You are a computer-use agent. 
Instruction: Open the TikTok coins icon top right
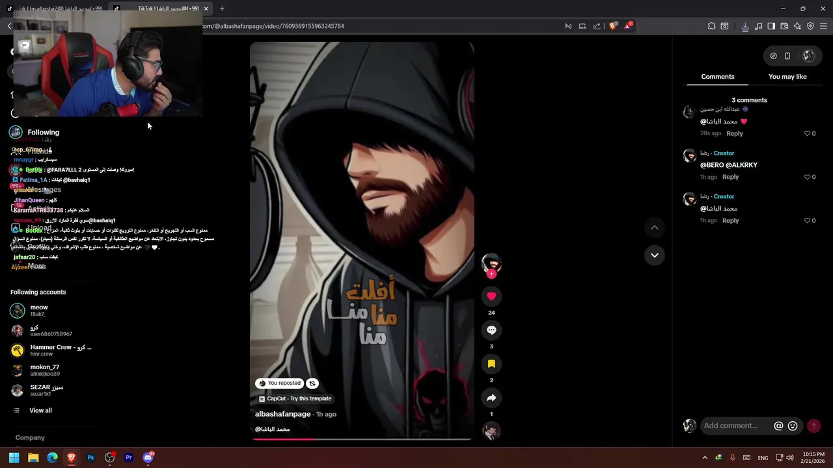click(x=773, y=56)
